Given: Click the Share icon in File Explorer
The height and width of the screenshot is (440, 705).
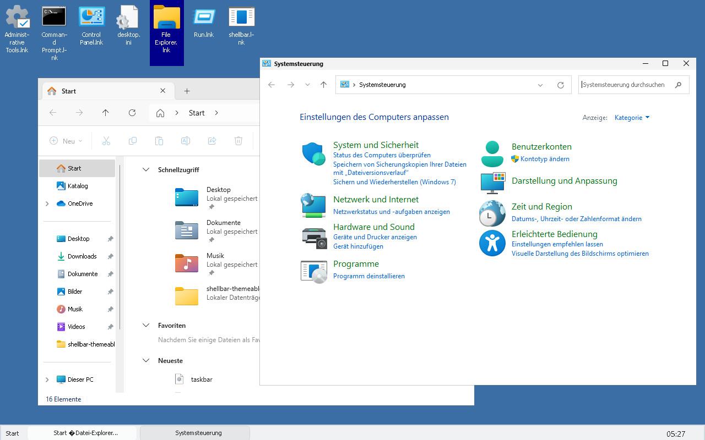Looking at the screenshot, I should pyautogui.click(x=212, y=141).
